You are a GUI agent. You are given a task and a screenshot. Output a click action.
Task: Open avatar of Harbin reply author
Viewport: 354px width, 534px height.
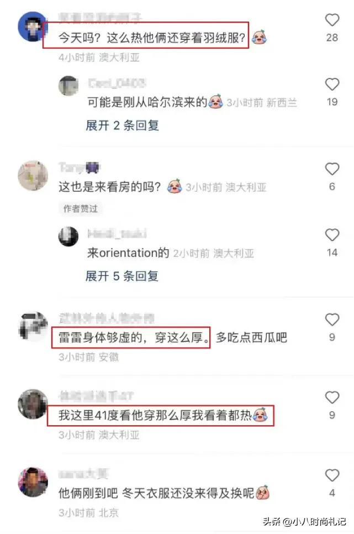click(68, 86)
